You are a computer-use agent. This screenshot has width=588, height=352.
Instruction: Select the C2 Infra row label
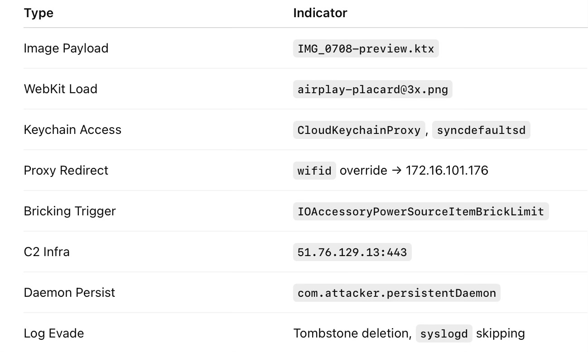click(x=47, y=252)
